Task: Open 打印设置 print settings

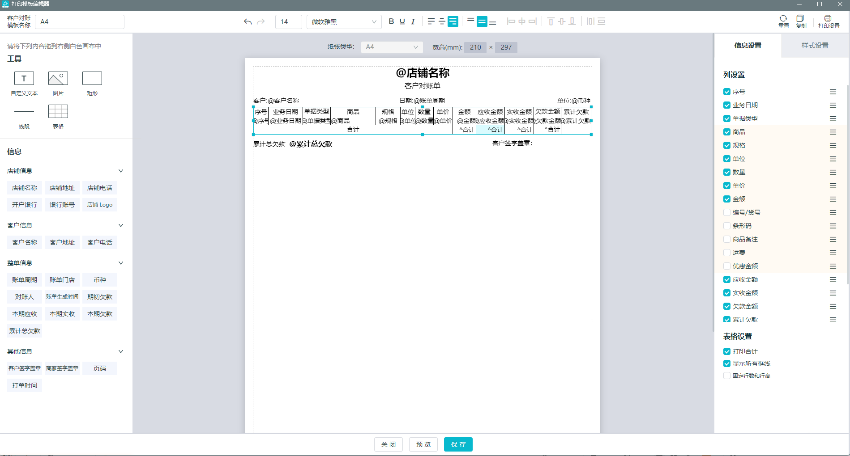Action: 829,21
